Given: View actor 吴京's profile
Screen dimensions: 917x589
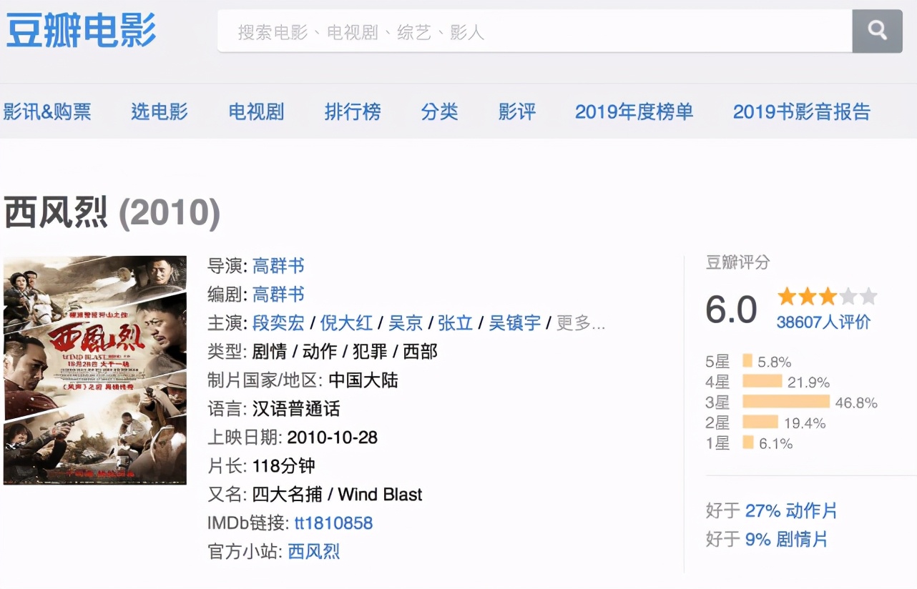Looking at the screenshot, I should click(406, 323).
